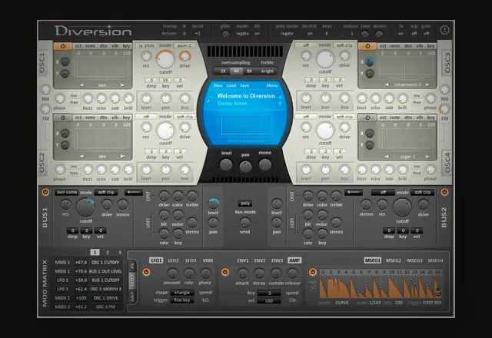
Task: Select previous OSC4 organ waveform arrow
Action: pos(386,157)
